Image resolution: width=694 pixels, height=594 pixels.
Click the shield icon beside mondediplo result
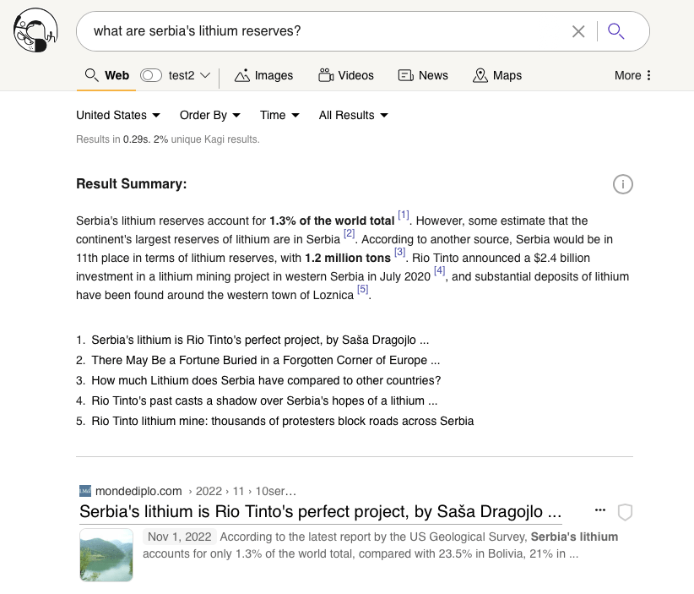(625, 511)
